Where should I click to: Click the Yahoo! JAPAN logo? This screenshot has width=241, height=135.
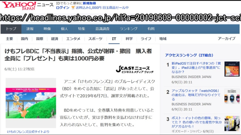click(x=19, y=6)
